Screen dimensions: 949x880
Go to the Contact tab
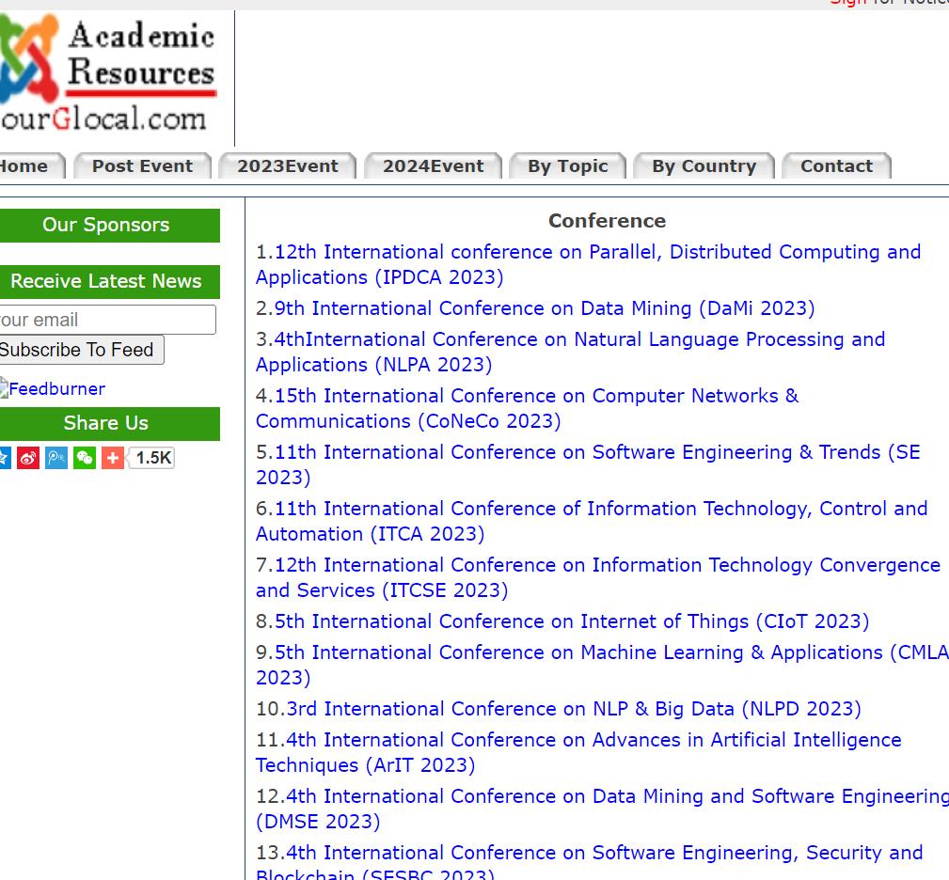[x=836, y=166]
